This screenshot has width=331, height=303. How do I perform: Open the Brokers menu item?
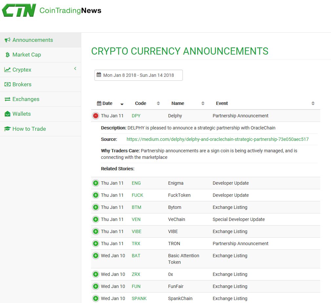41,84
